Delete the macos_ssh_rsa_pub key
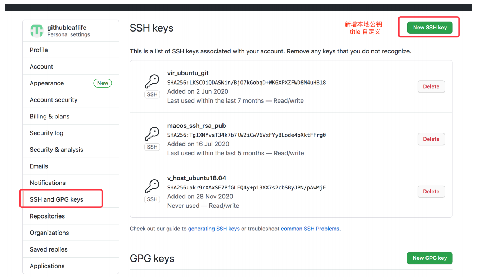The width and height of the screenshot is (478, 277). pos(431,139)
